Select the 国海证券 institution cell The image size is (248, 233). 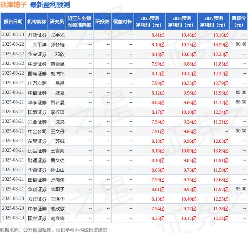click(37, 74)
